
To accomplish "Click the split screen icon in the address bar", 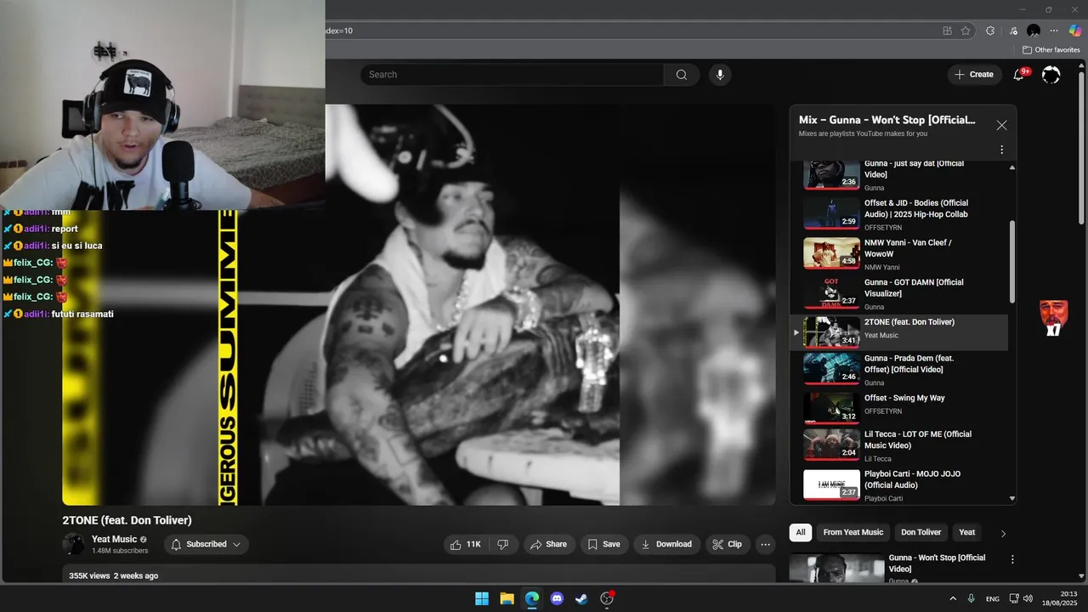I will (x=947, y=31).
